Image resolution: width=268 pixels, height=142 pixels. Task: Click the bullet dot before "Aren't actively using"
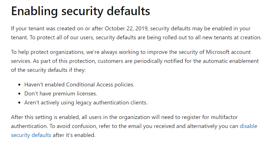[x=19, y=103]
